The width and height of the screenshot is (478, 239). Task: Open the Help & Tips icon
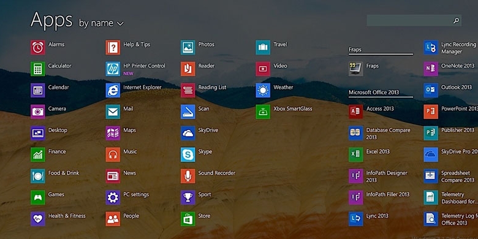113,48
